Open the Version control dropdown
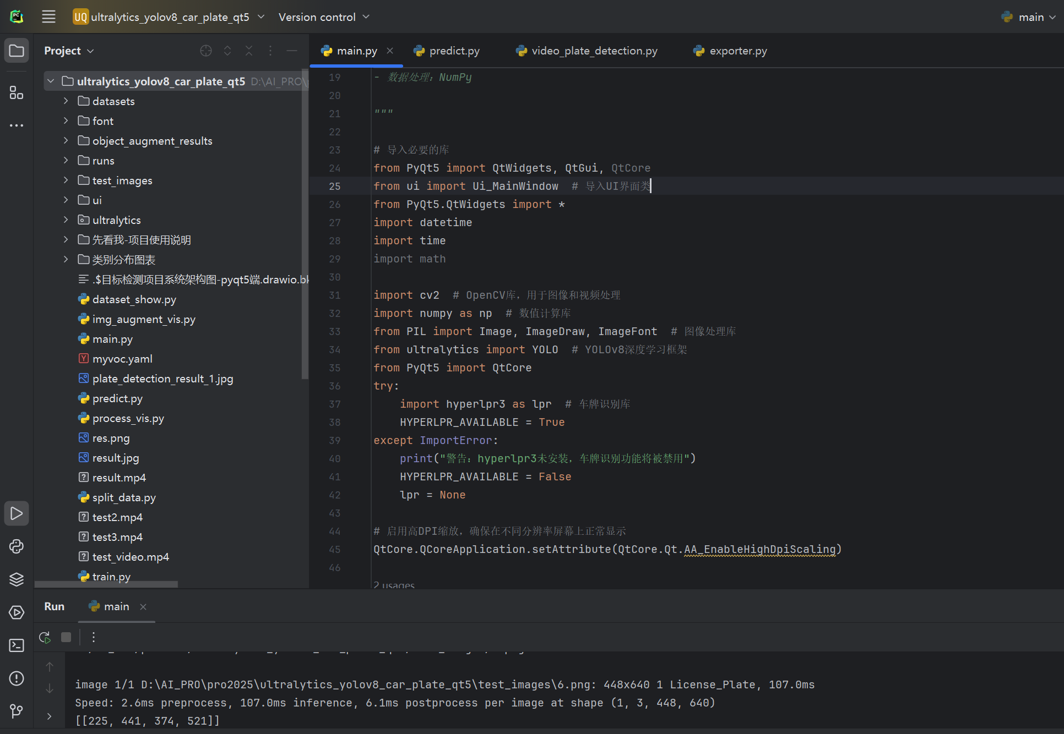 (324, 17)
